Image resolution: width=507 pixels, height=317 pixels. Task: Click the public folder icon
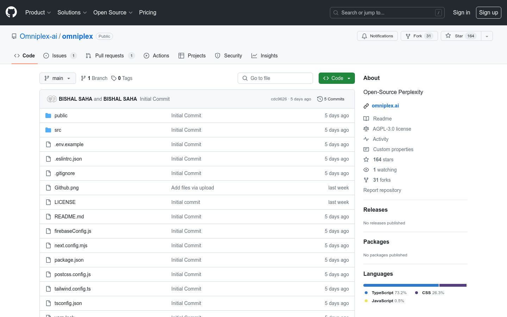point(48,116)
